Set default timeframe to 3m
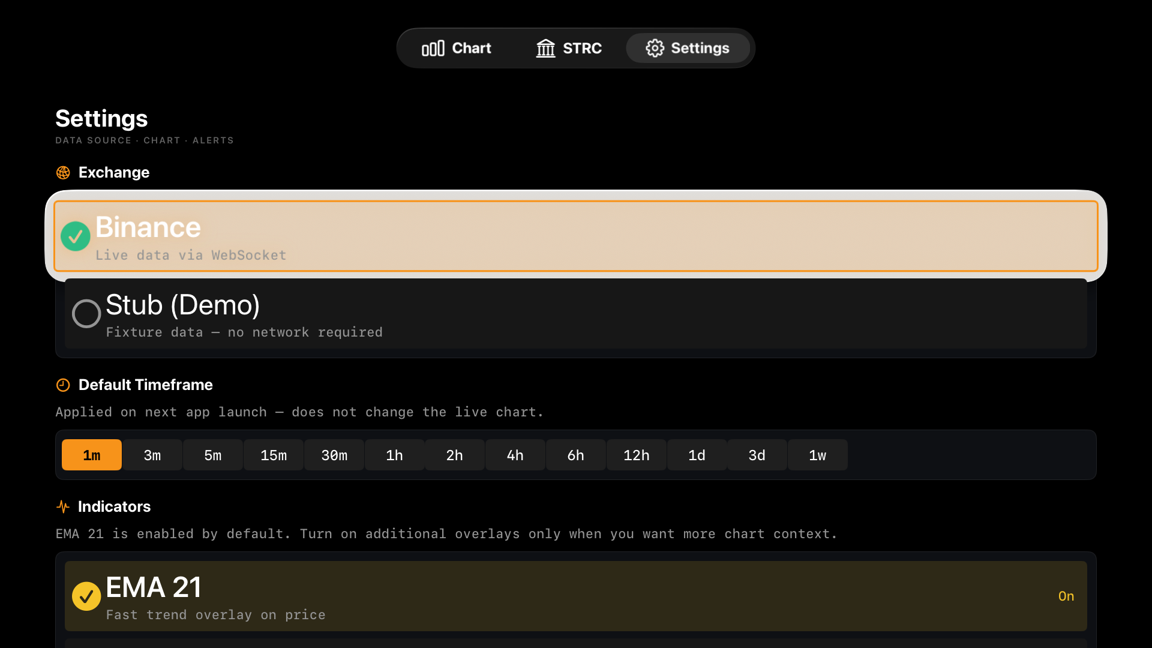The width and height of the screenshot is (1152, 648). pyautogui.click(x=152, y=455)
